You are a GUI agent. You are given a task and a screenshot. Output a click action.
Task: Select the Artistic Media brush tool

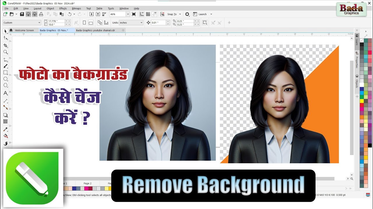[x=6, y=66]
